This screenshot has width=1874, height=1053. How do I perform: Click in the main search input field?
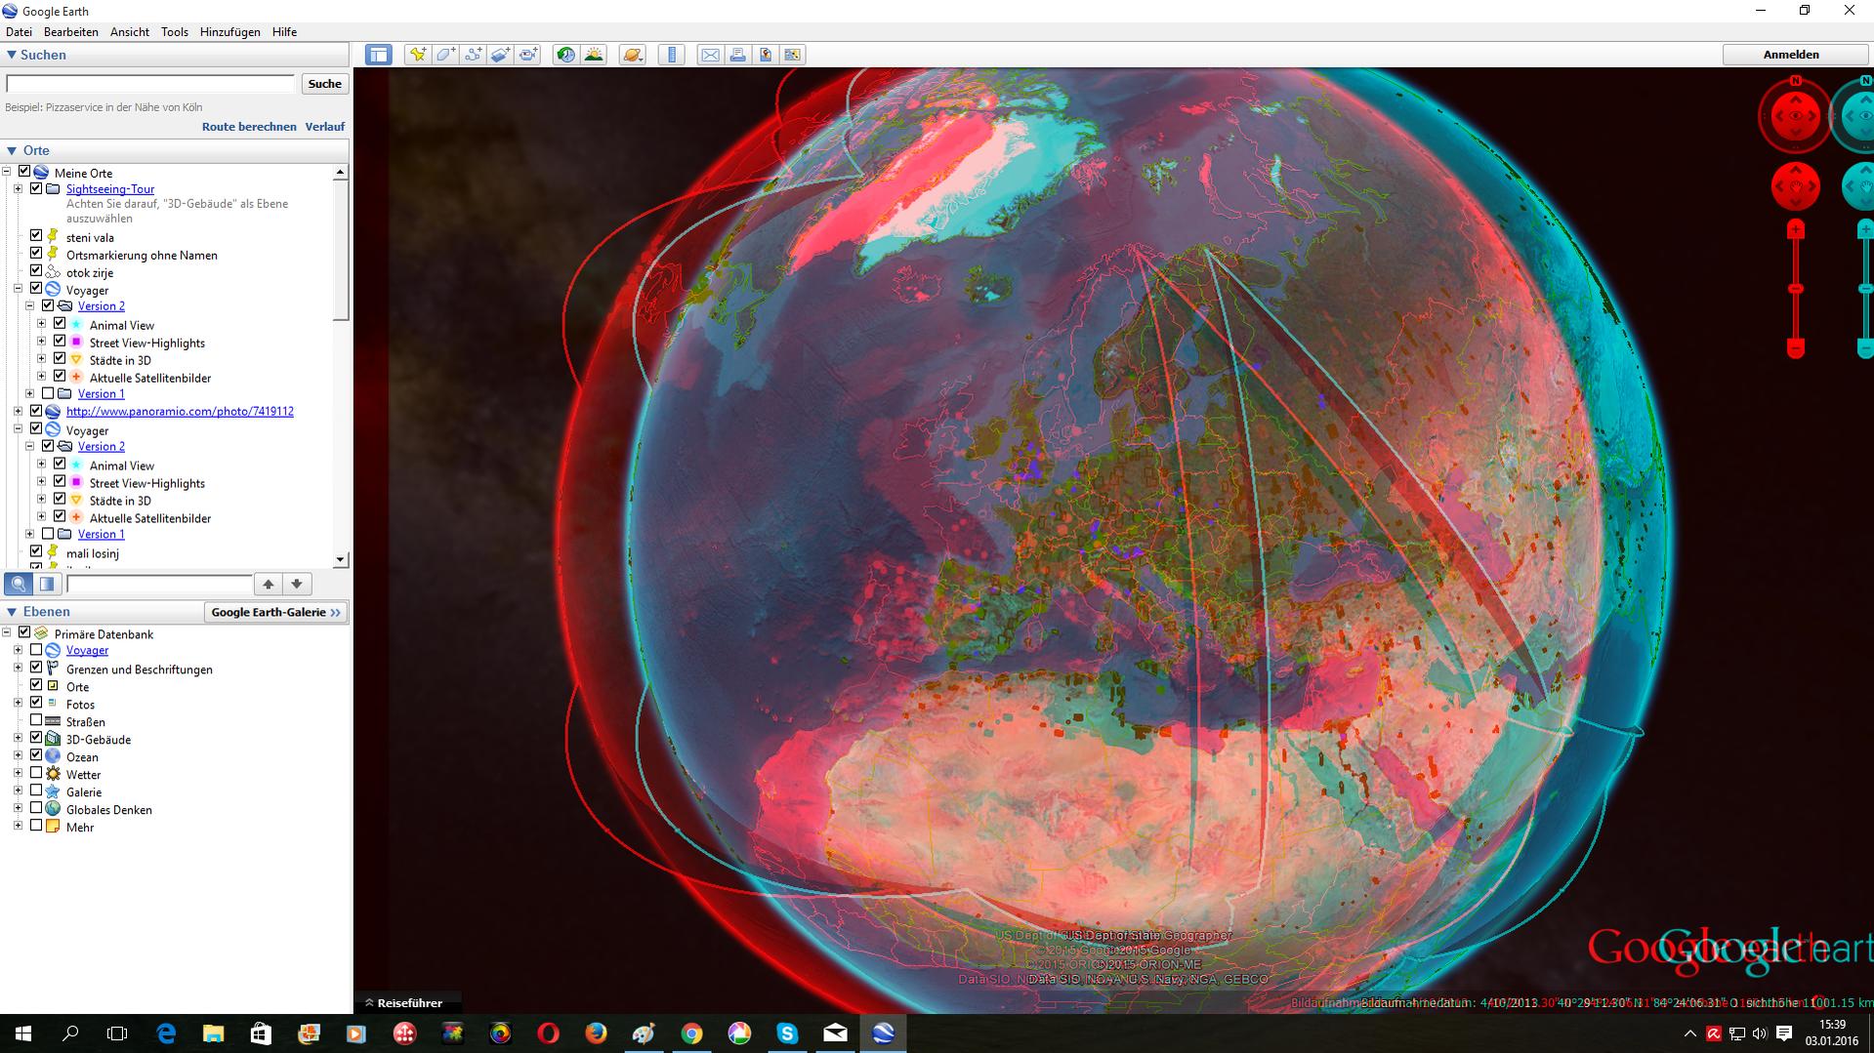pyautogui.click(x=150, y=84)
